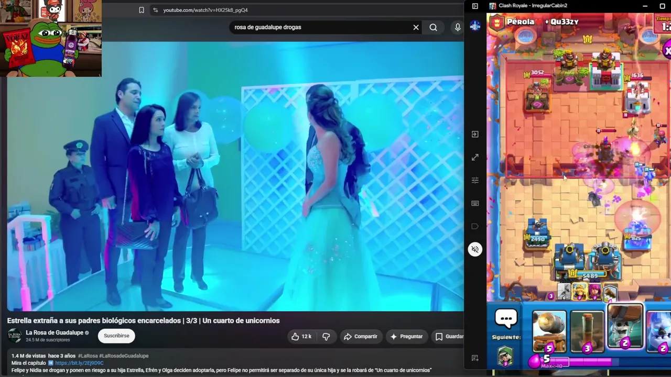The width and height of the screenshot is (671, 377).
Task: Click the "1.4 M de vistas" text
Action: click(x=28, y=356)
